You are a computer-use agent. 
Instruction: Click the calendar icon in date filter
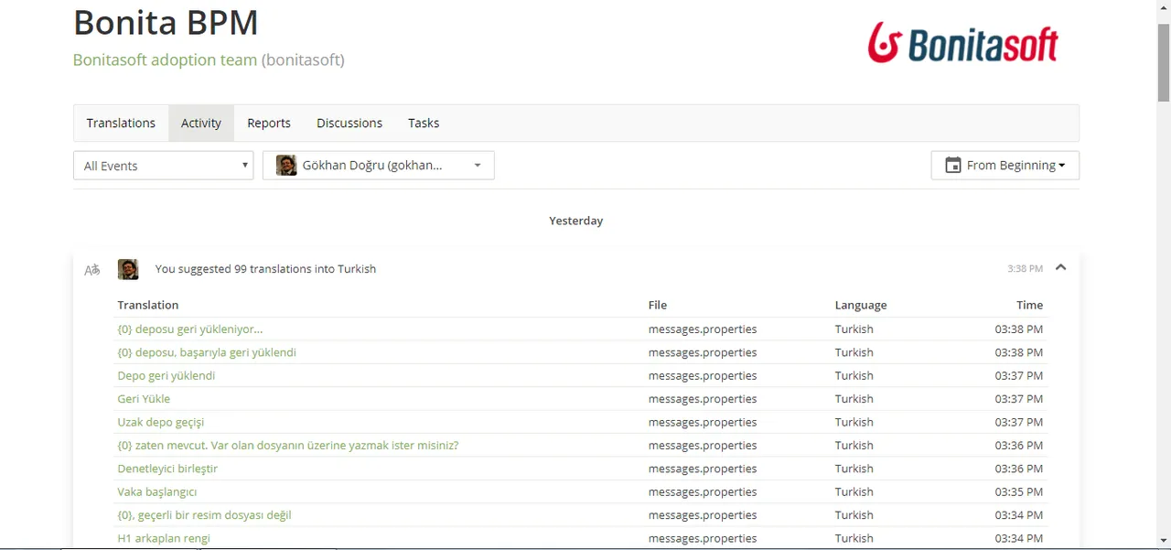(952, 166)
